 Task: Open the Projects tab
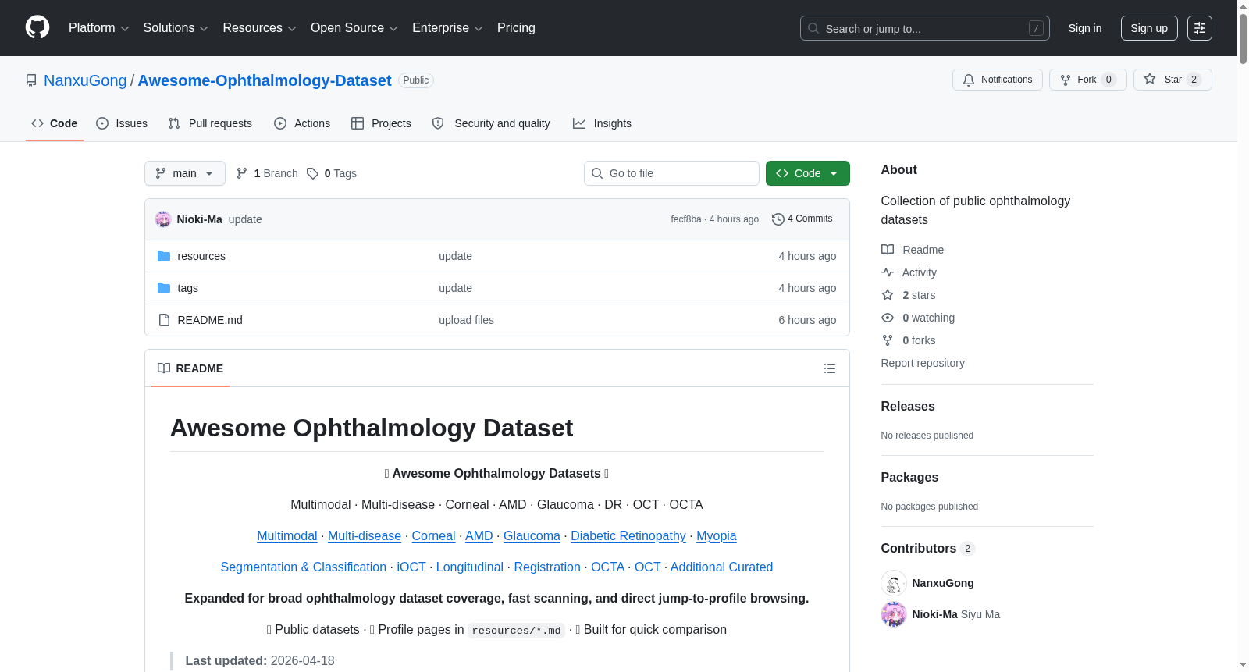coord(381,123)
